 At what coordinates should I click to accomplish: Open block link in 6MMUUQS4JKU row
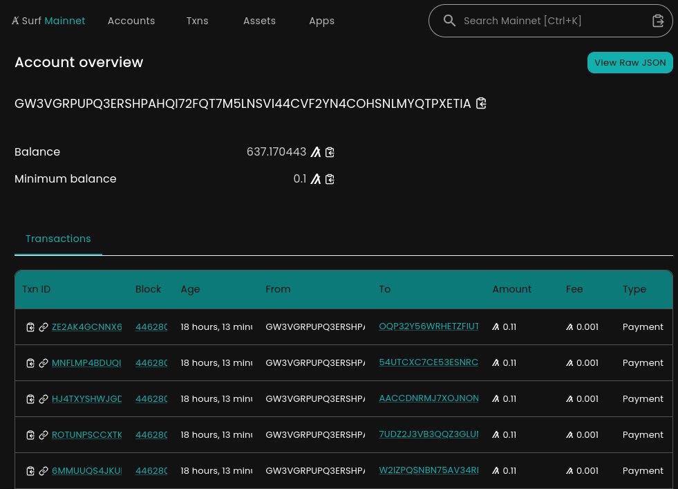tap(151, 470)
